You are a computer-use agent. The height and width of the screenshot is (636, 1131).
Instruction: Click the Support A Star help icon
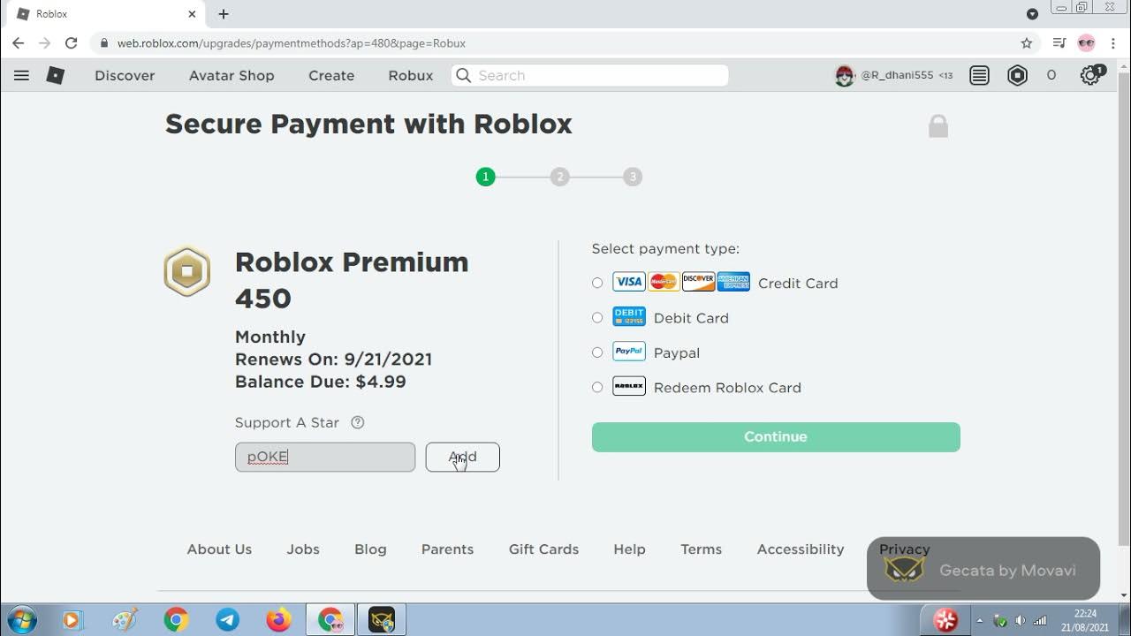click(x=358, y=422)
